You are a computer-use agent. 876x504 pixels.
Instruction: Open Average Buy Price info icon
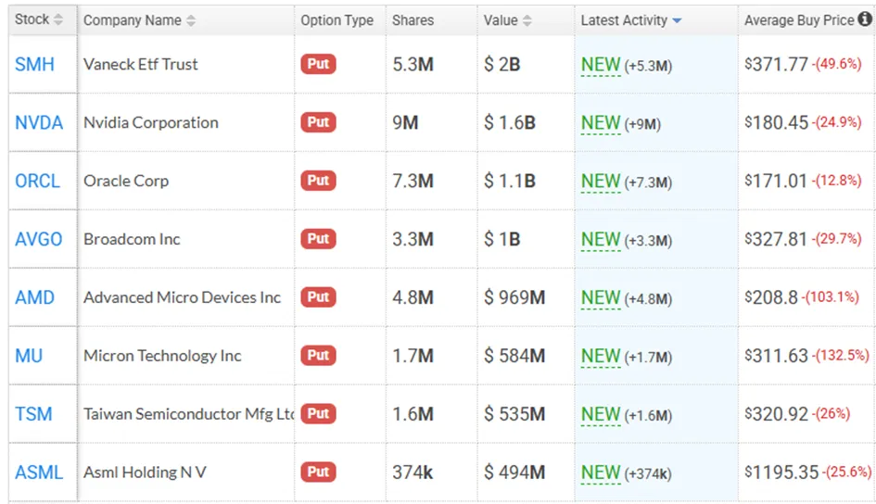865,19
